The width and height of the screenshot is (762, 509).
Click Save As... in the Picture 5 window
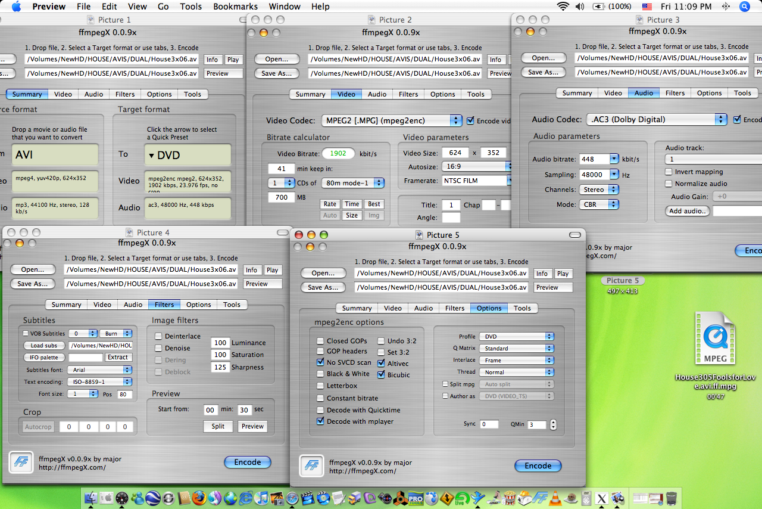pos(323,287)
